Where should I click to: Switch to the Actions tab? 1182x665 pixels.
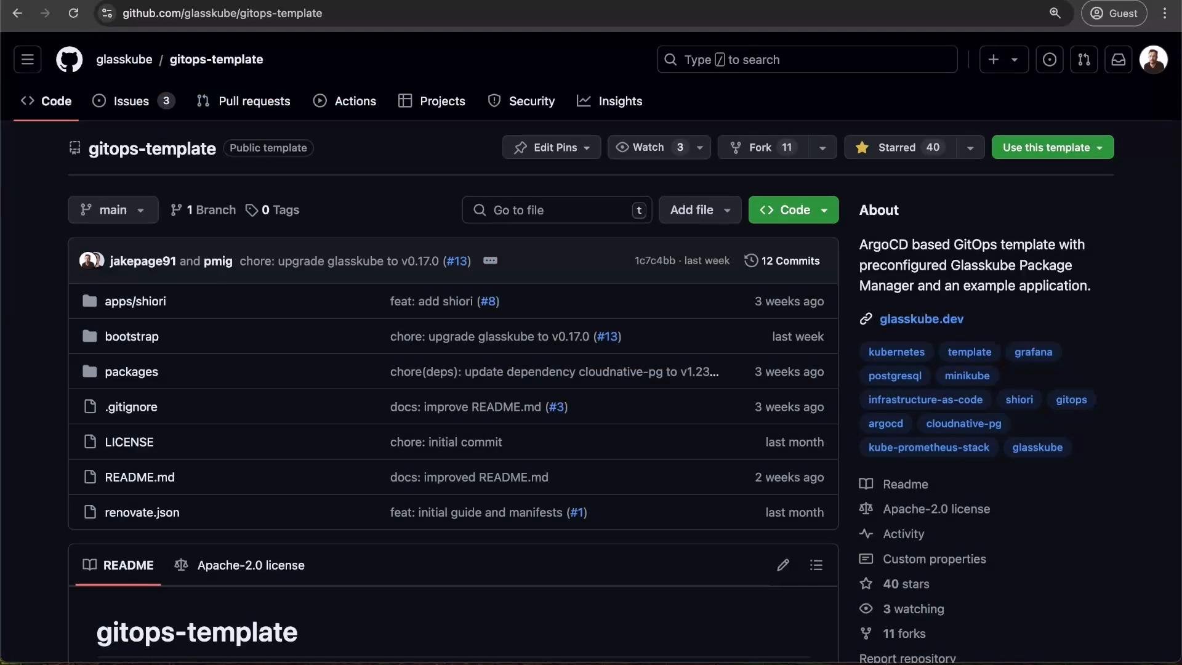point(345,101)
